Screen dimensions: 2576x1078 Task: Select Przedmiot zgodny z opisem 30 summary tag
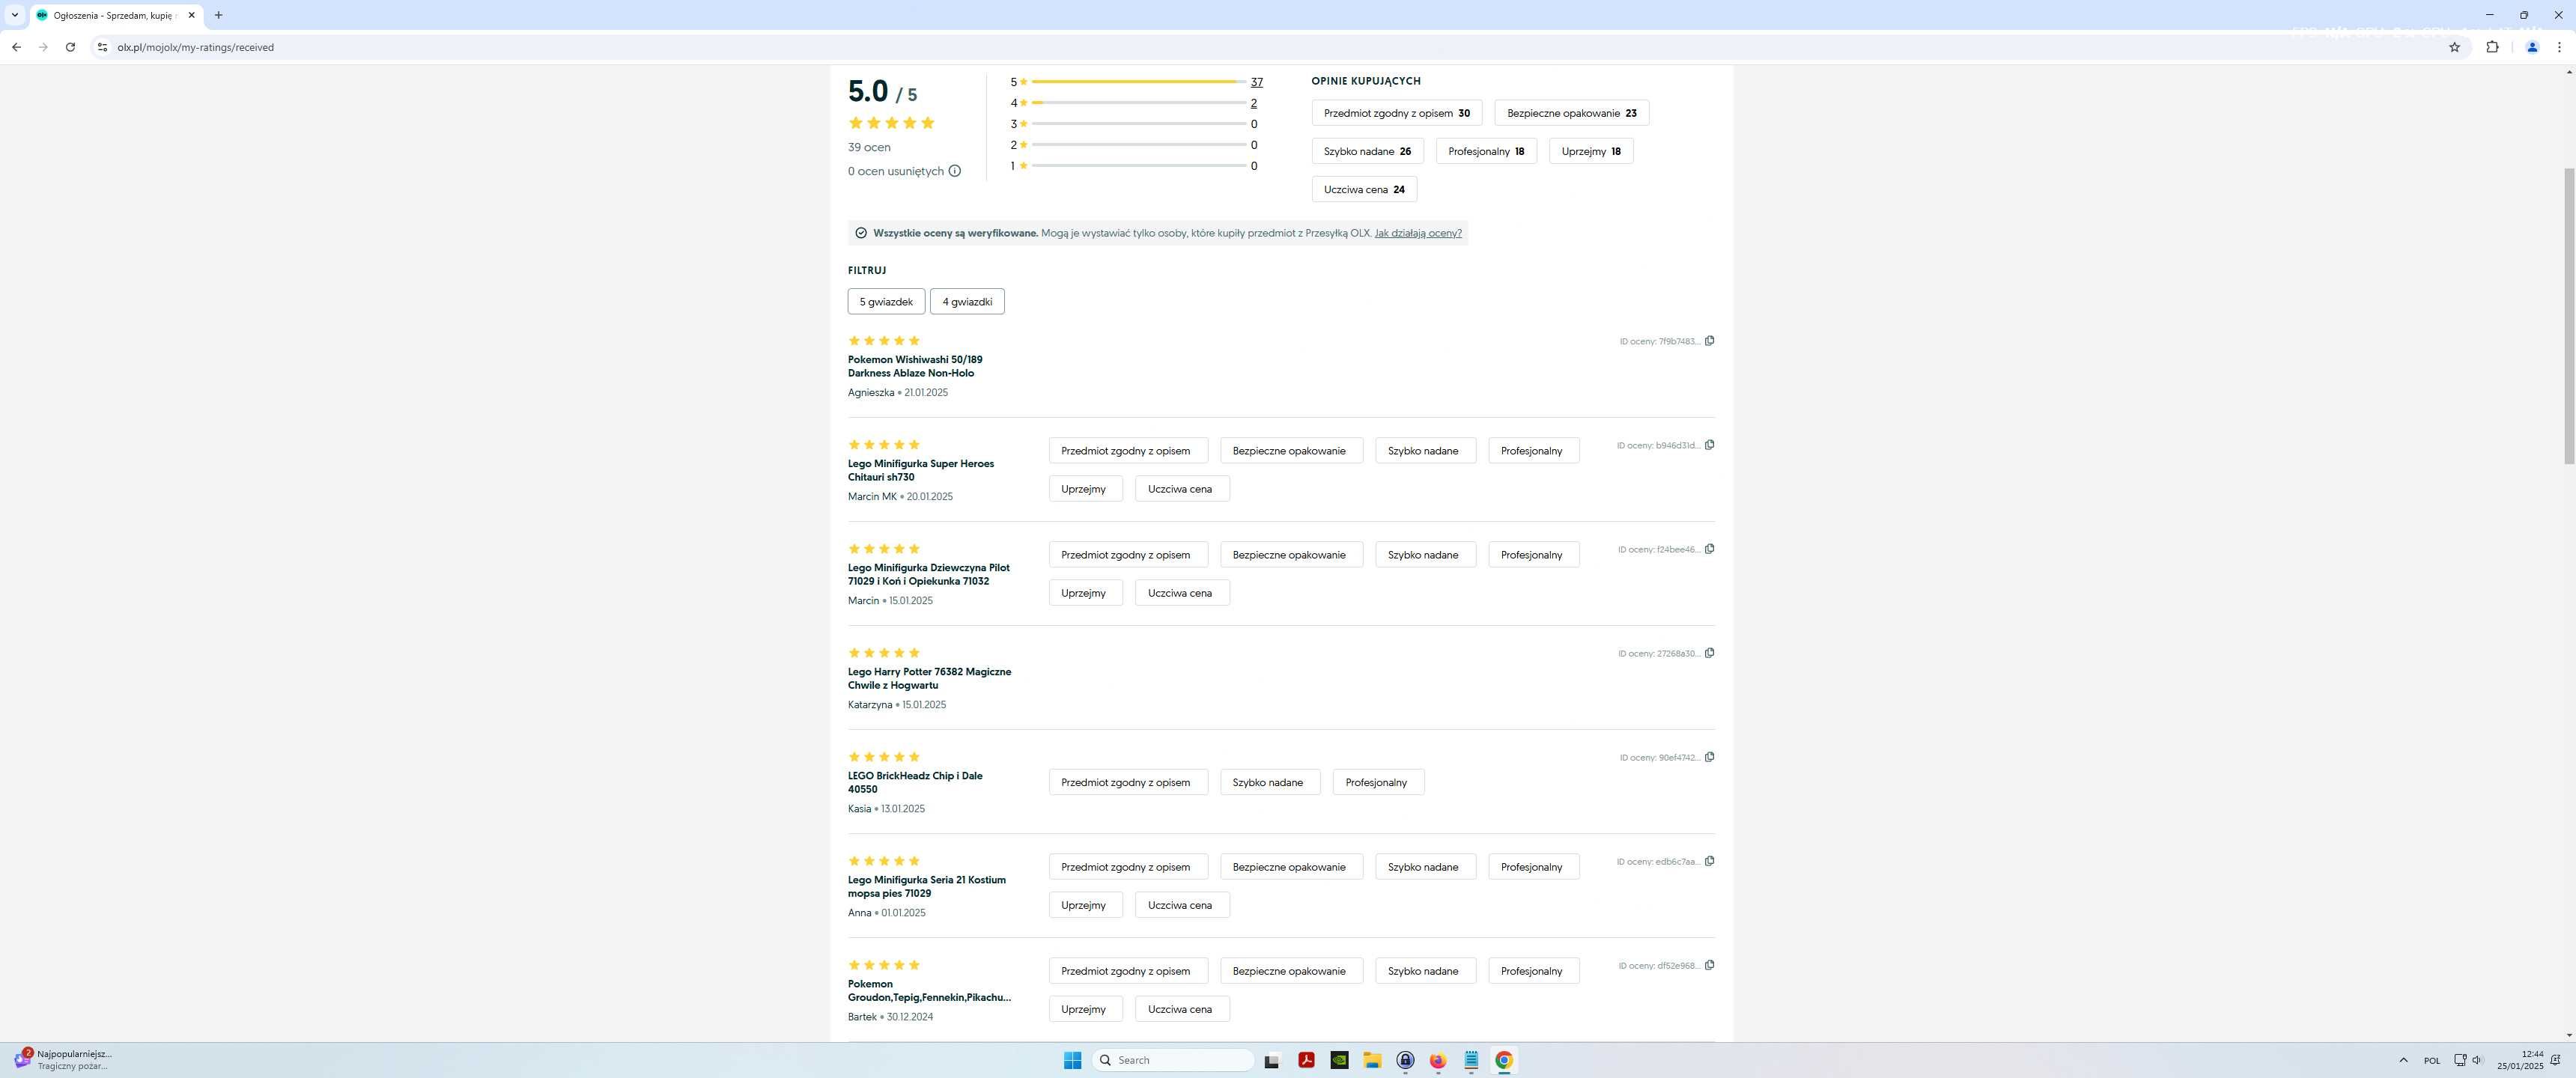coord(1396,113)
